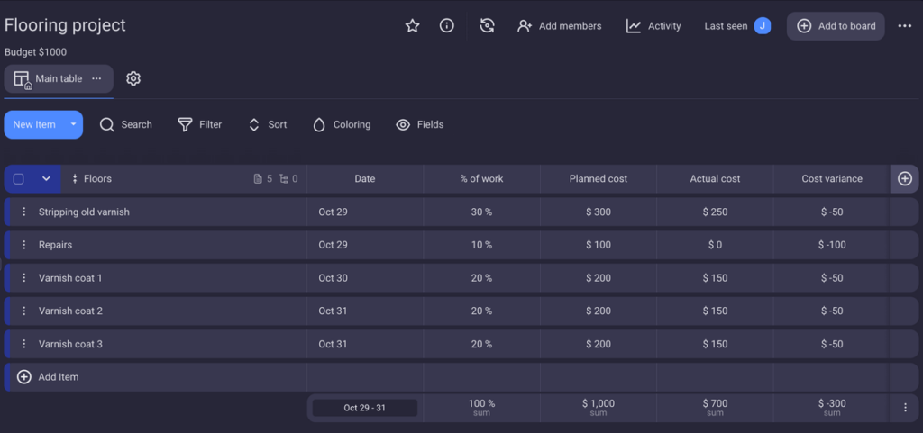The height and width of the screenshot is (433, 923).
Task: Collapse the Floors group chevron
Action: 47,179
